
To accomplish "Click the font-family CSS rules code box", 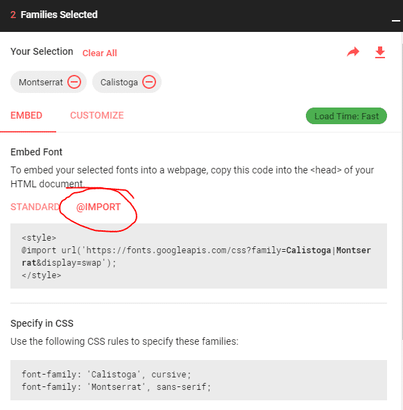I will point(198,380).
